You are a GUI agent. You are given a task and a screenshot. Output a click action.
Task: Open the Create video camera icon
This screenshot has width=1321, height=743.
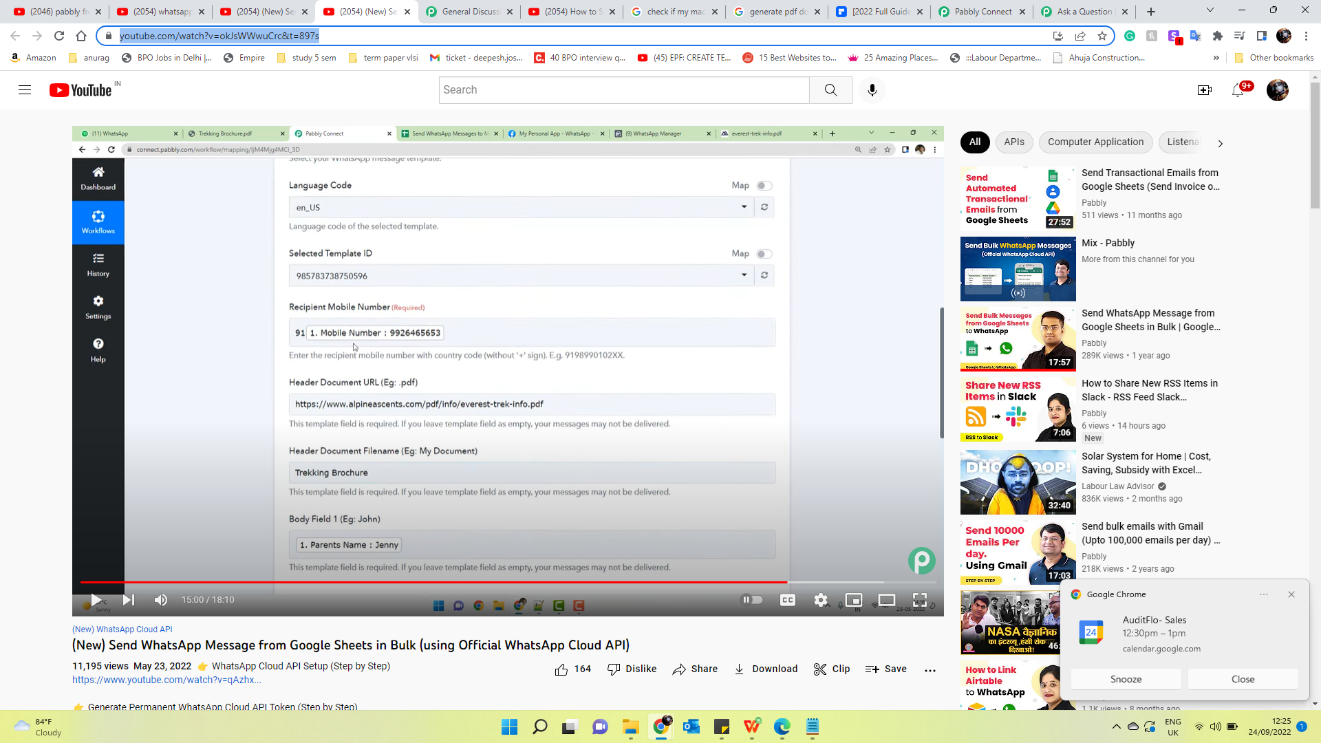click(x=1204, y=90)
